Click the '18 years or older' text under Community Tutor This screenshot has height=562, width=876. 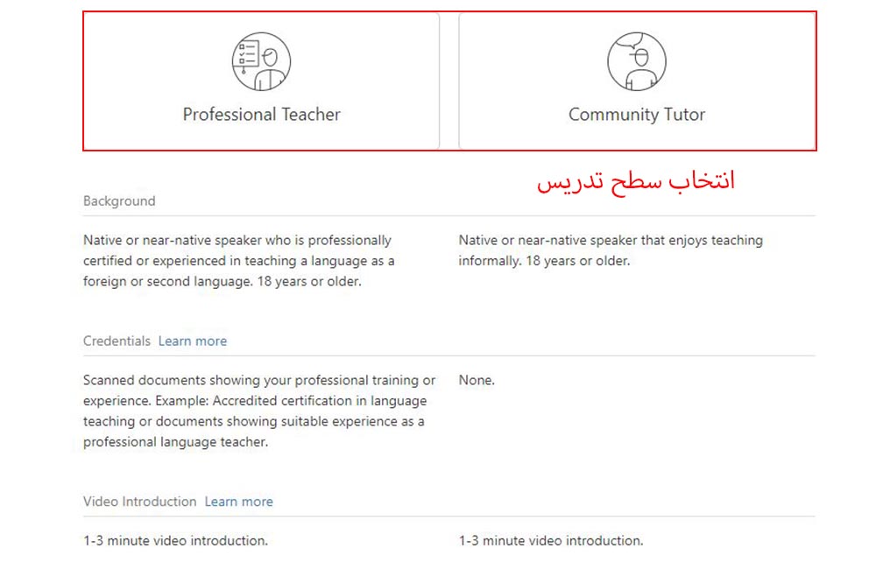577,261
